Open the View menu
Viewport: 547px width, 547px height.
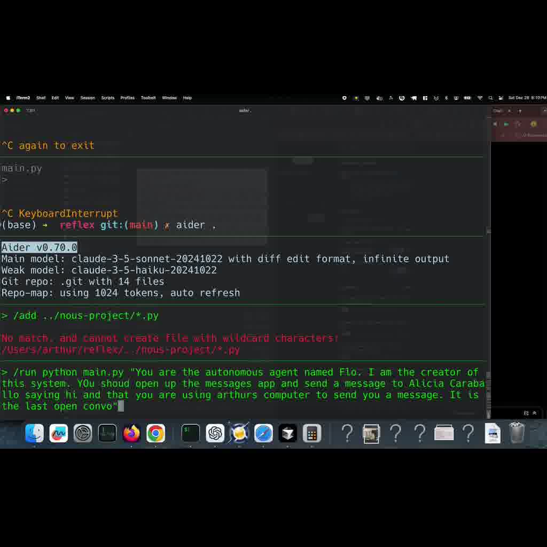click(69, 98)
